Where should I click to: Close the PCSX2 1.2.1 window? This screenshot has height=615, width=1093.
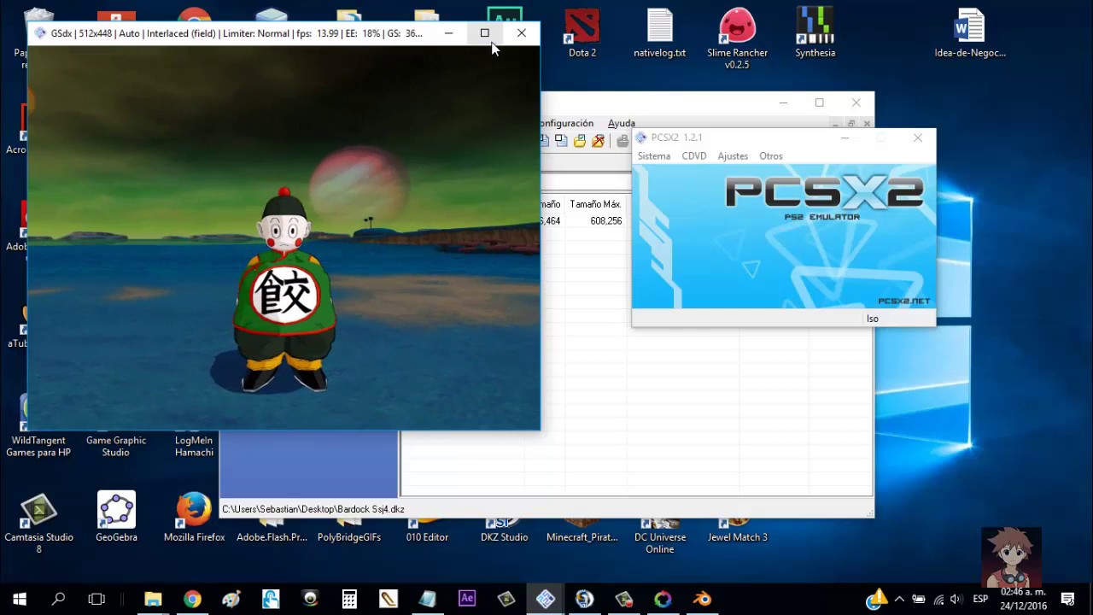918,138
